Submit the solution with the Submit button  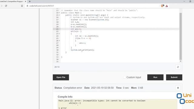click(x=174, y=77)
